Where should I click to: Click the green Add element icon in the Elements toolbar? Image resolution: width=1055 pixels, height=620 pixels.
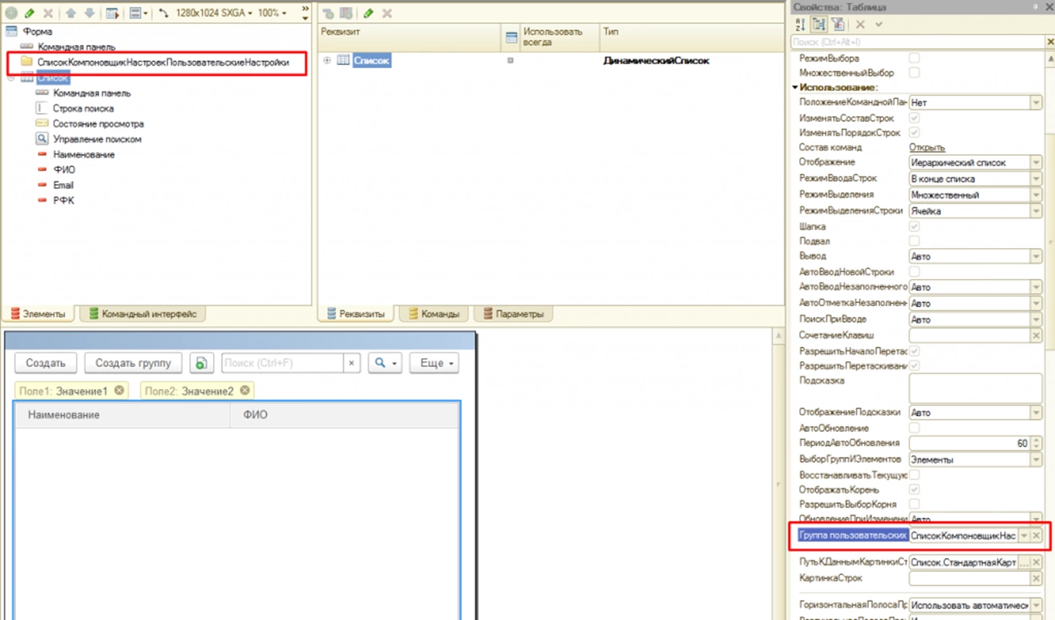pyautogui.click(x=11, y=13)
